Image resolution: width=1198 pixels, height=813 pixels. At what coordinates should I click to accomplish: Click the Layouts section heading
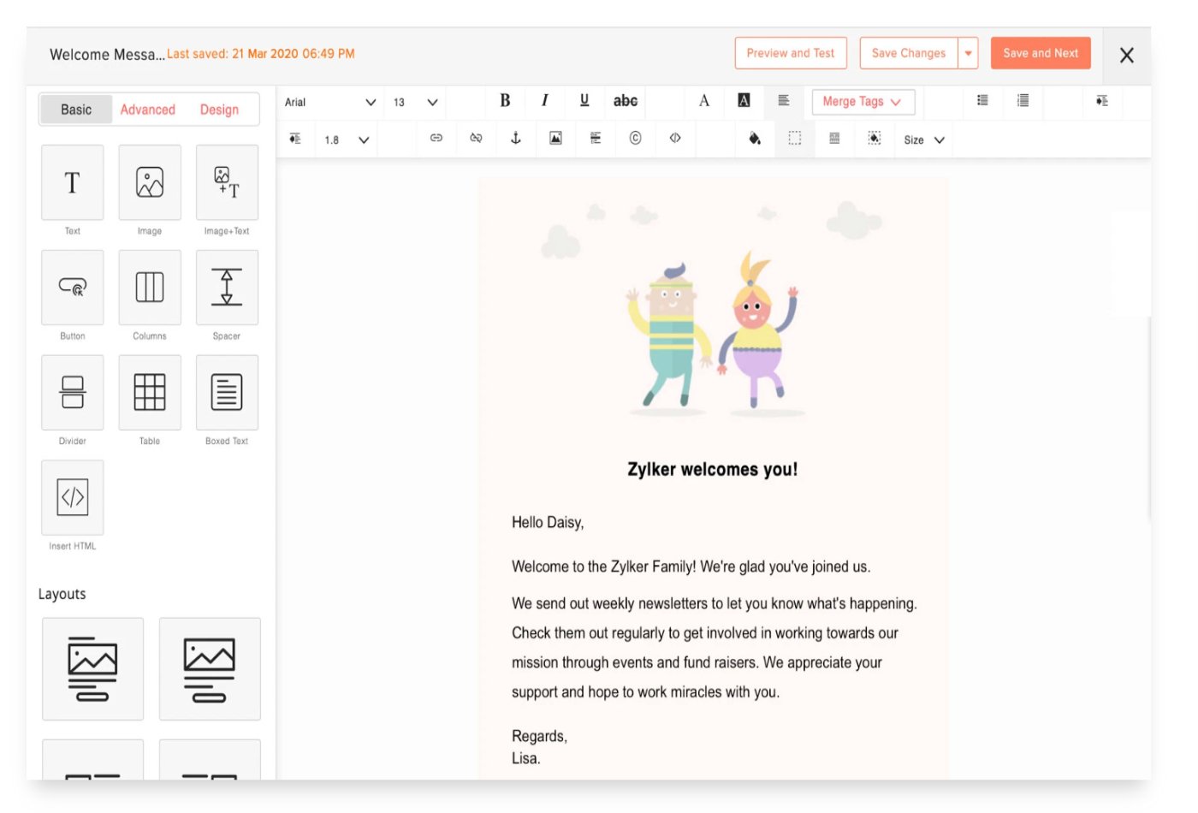click(x=62, y=594)
